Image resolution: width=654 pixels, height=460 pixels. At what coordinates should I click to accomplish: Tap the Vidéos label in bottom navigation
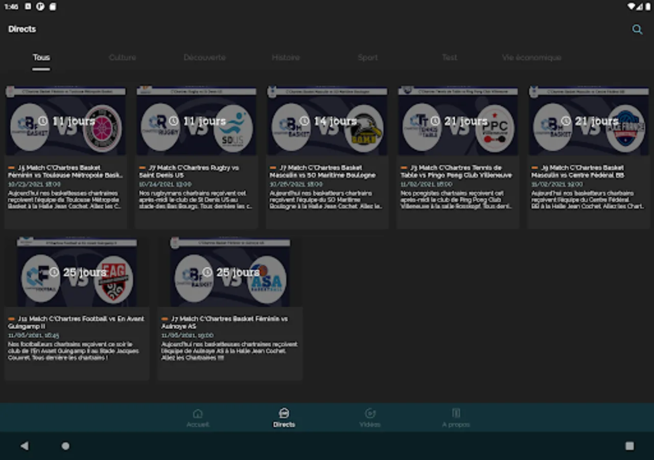click(370, 425)
